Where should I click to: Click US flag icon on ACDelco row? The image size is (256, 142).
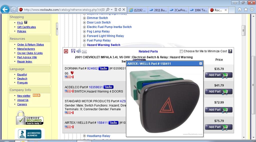(x=67, y=91)
